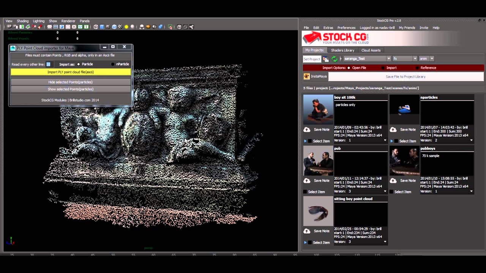Click Hide selected Points(particles) button
This screenshot has height=273, width=486.
[71, 82]
